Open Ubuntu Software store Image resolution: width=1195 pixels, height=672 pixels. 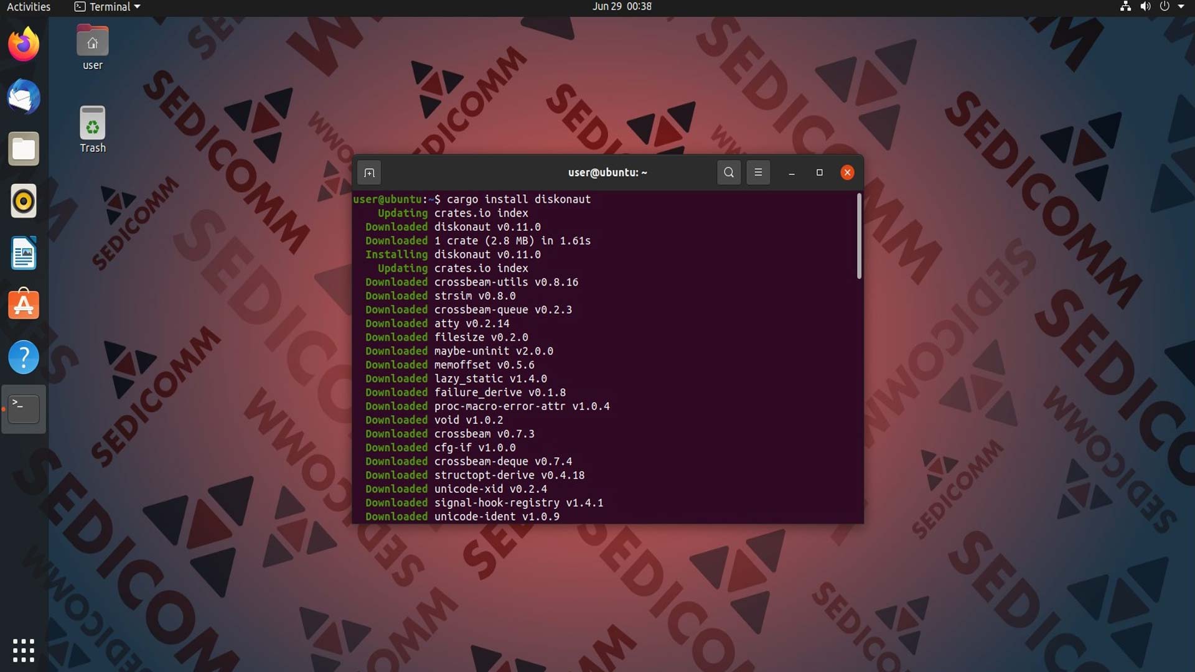coord(24,305)
